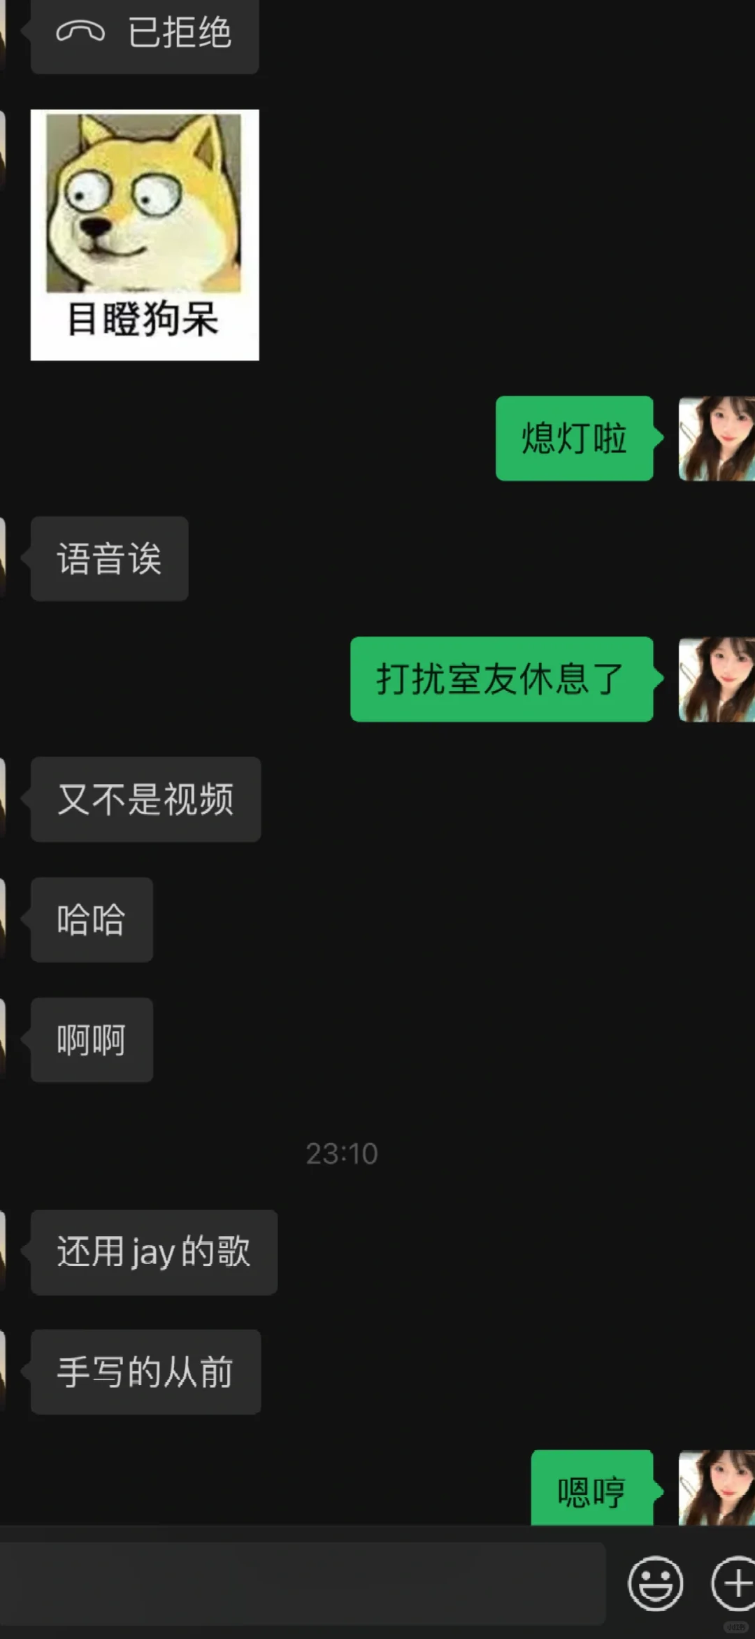Focus the message text input field

point(303,1583)
